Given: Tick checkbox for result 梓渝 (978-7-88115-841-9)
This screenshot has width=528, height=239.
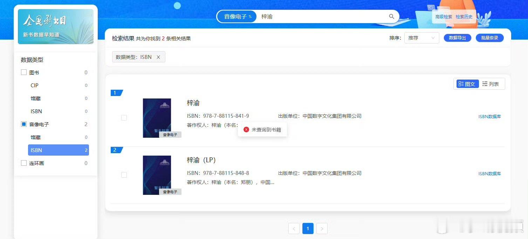Looking at the screenshot, I should click(x=124, y=118).
